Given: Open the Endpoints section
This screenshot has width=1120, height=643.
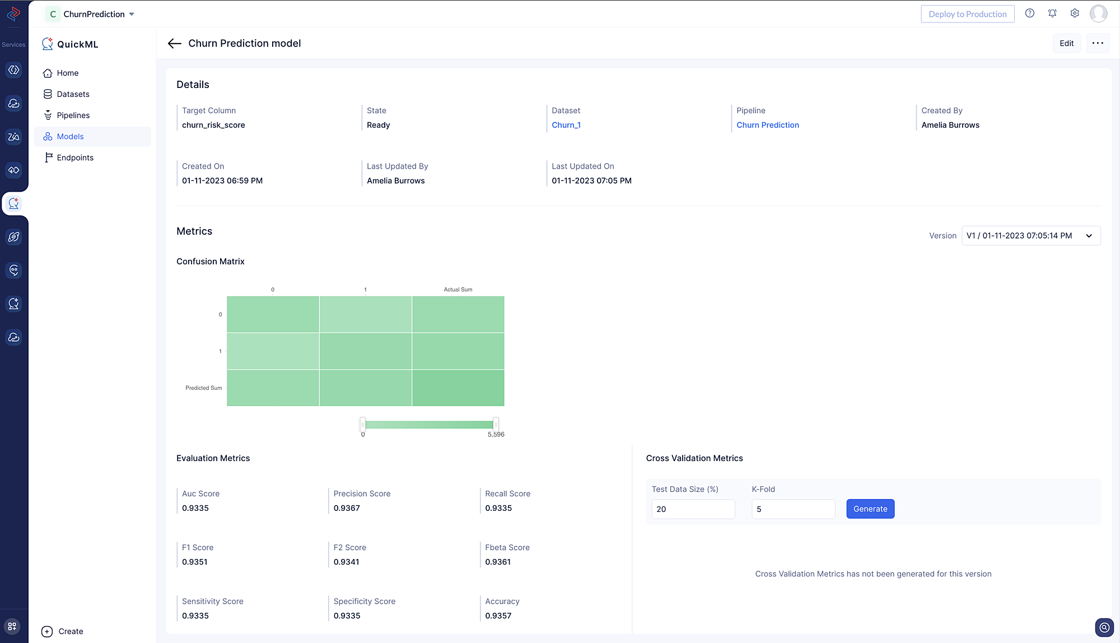Looking at the screenshot, I should coord(74,158).
